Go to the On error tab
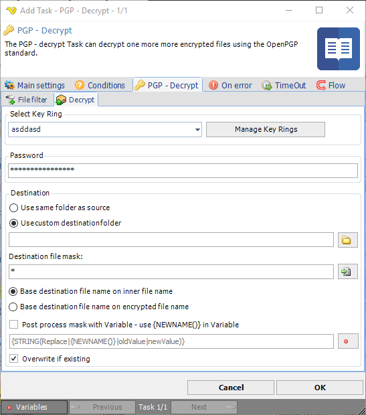 point(230,85)
